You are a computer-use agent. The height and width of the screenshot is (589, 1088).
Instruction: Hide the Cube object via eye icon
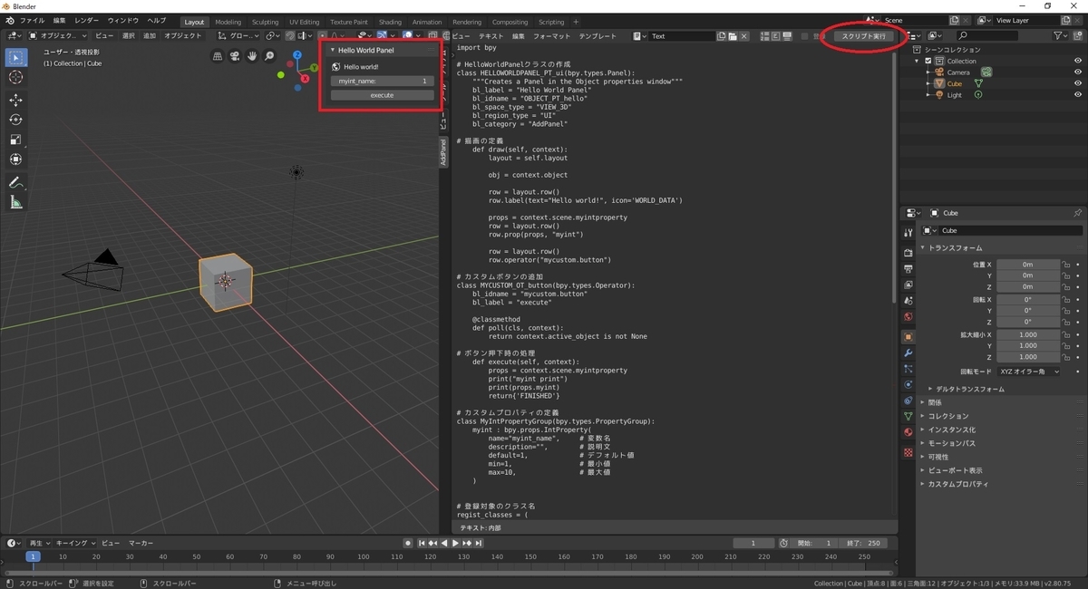click(1078, 83)
